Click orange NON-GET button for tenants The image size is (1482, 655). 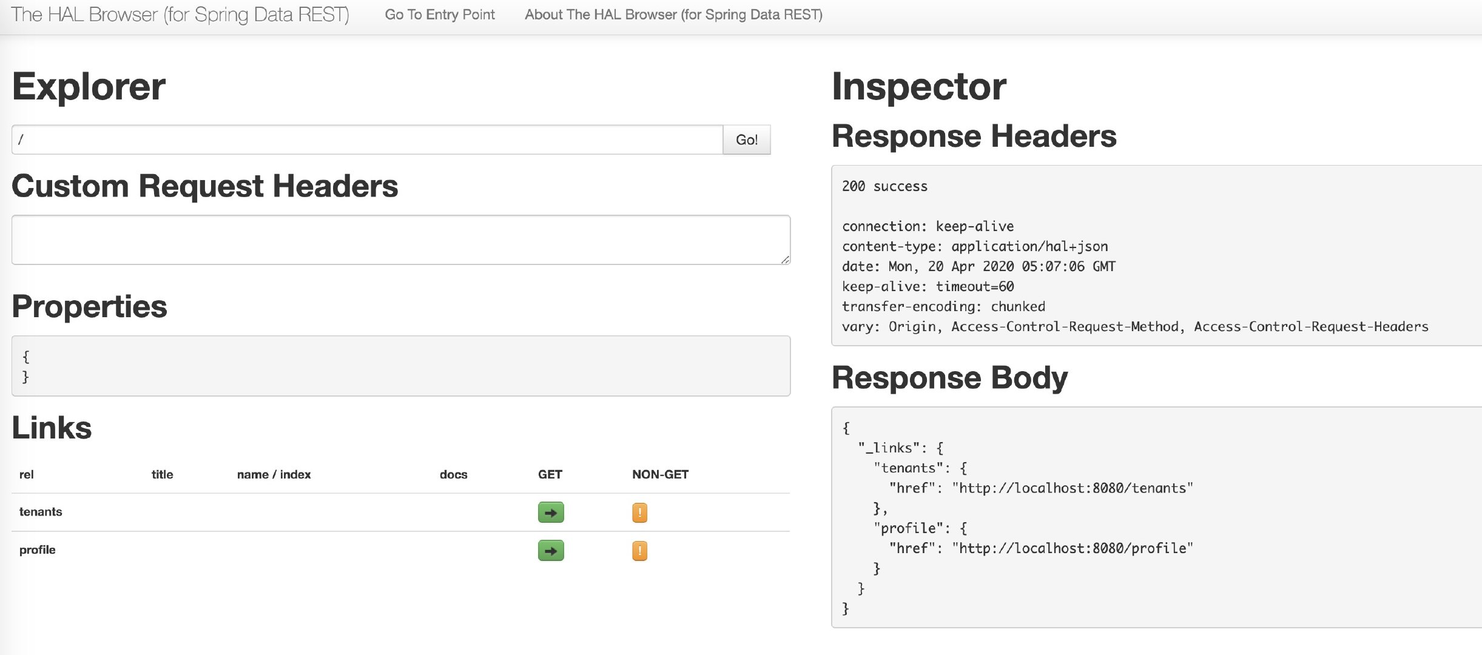click(639, 512)
